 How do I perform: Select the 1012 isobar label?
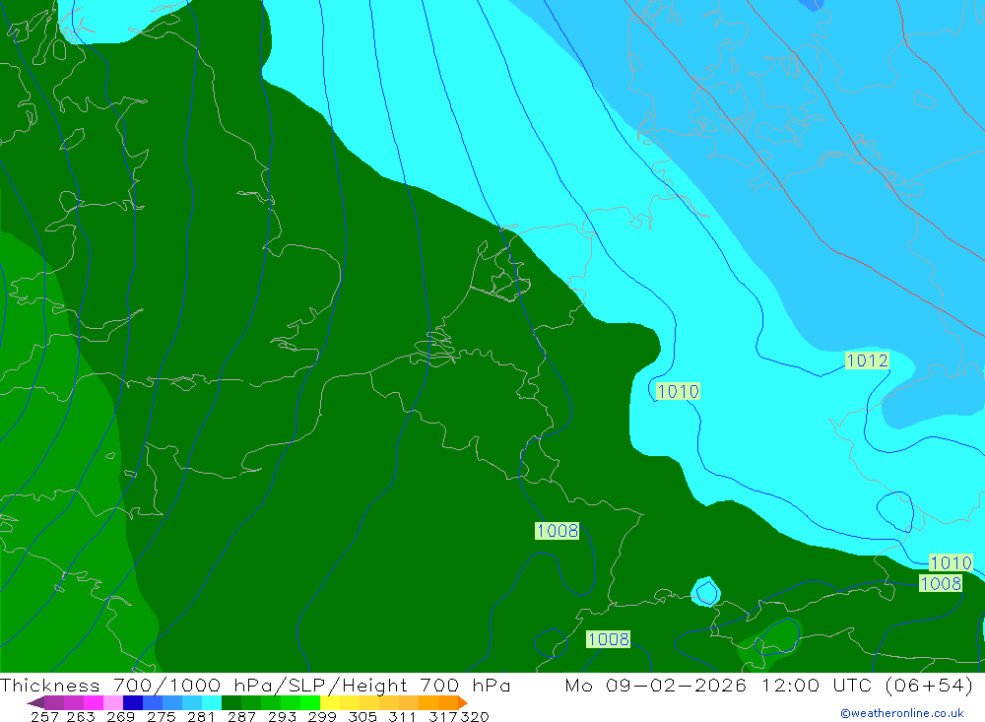(867, 361)
